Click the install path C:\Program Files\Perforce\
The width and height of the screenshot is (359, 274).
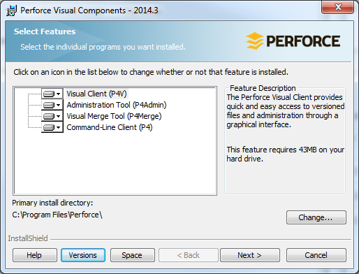pyautogui.click(x=57, y=215)
